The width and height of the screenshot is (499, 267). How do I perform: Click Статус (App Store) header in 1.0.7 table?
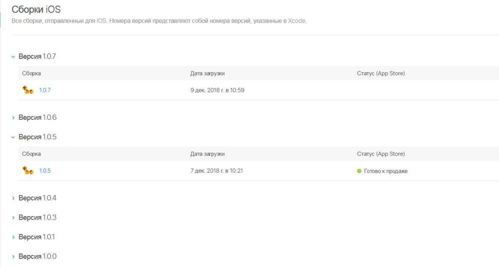coord(381,73)
